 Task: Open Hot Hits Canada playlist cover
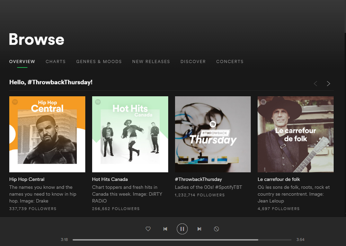pyautogui.click(x=130, y=134)
